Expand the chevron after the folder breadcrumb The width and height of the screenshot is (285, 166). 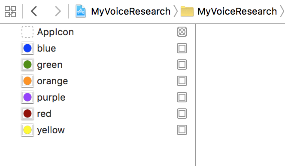(282, 11)
